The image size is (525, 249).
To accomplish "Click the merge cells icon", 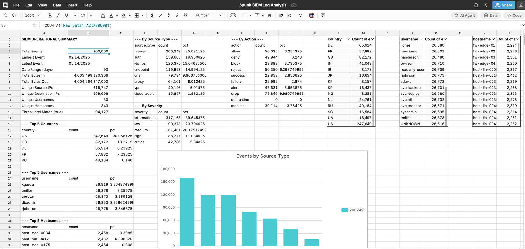I will (x=233, y=15).
